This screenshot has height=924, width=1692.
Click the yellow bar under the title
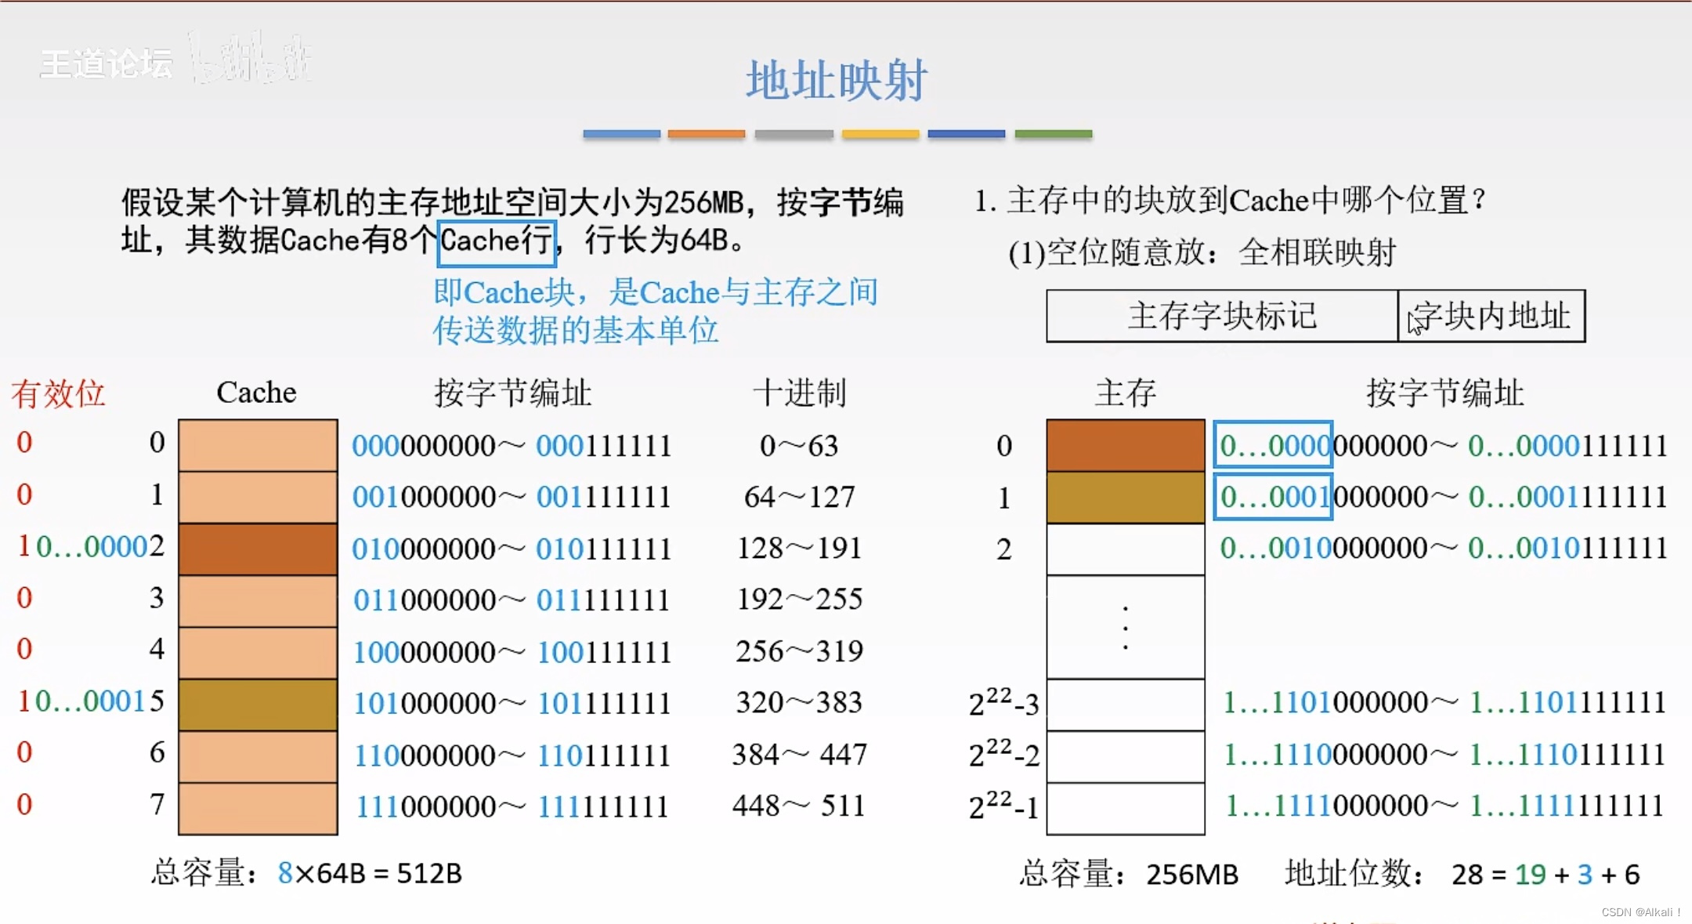(x=880, y=134)
